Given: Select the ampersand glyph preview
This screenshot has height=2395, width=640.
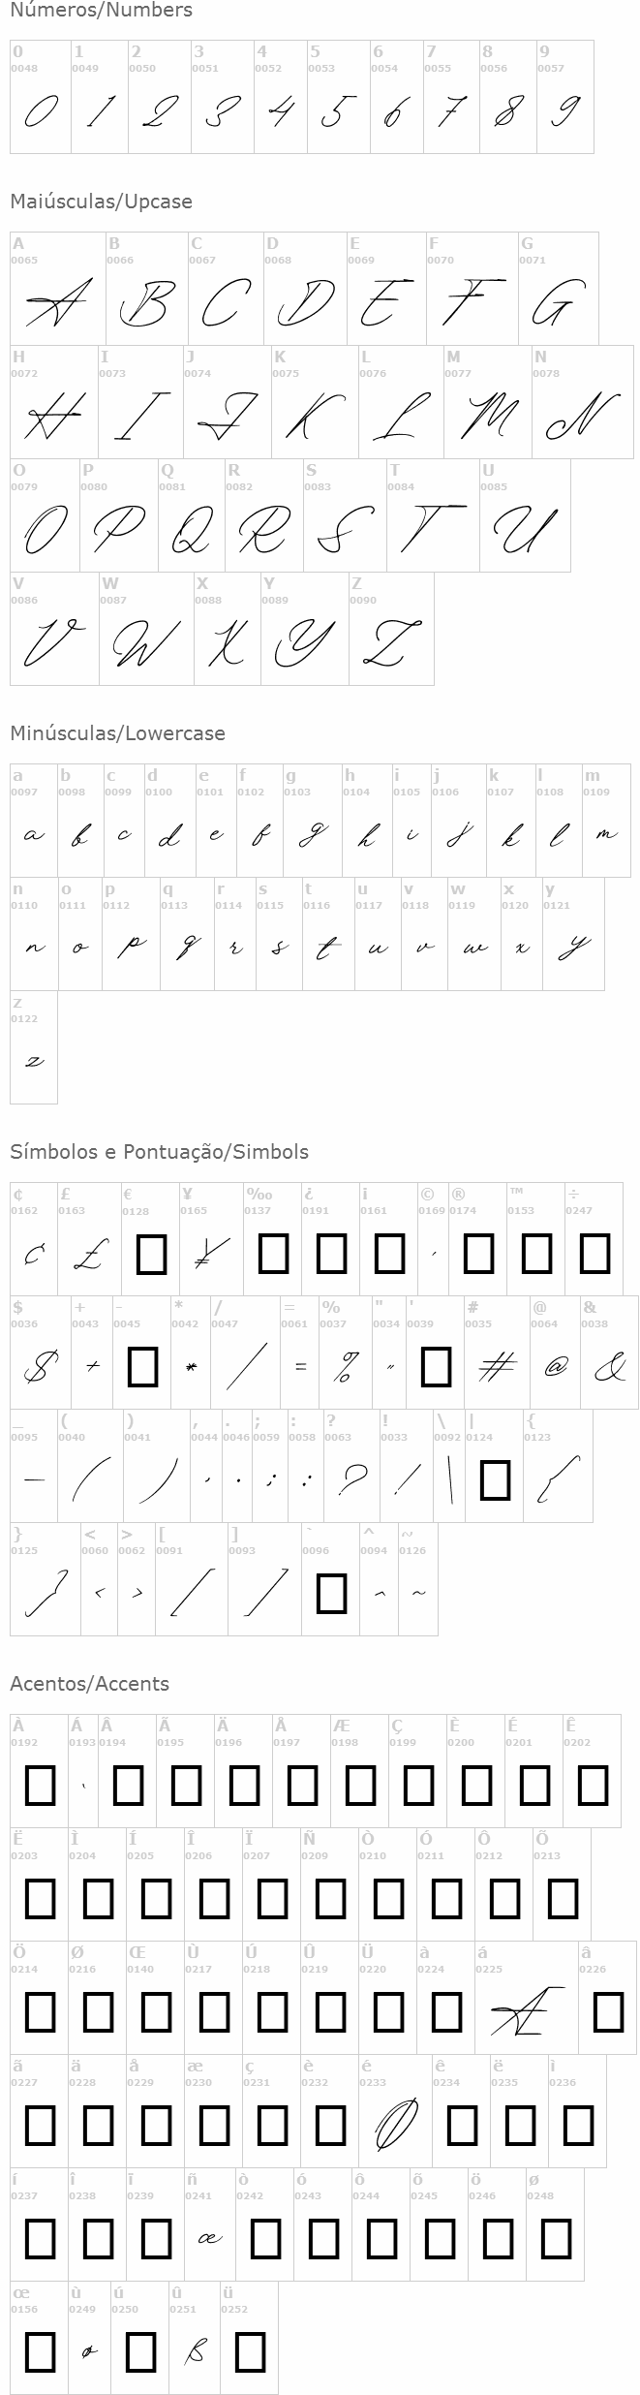Looking at the screenshot, I should coord(609,1366).
